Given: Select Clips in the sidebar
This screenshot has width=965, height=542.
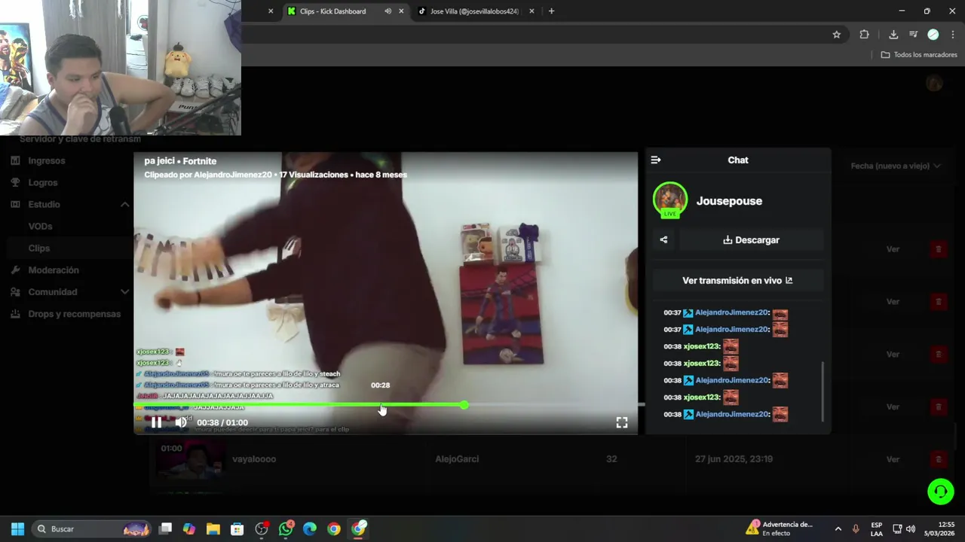Looking at the screenshot, I should [39, 248].
